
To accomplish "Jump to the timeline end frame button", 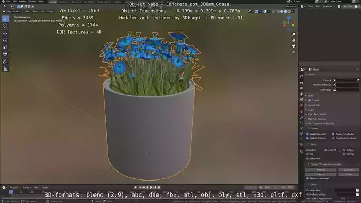I will (159, 188).
